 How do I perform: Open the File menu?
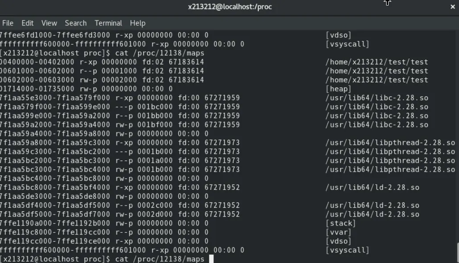[8, 23]
